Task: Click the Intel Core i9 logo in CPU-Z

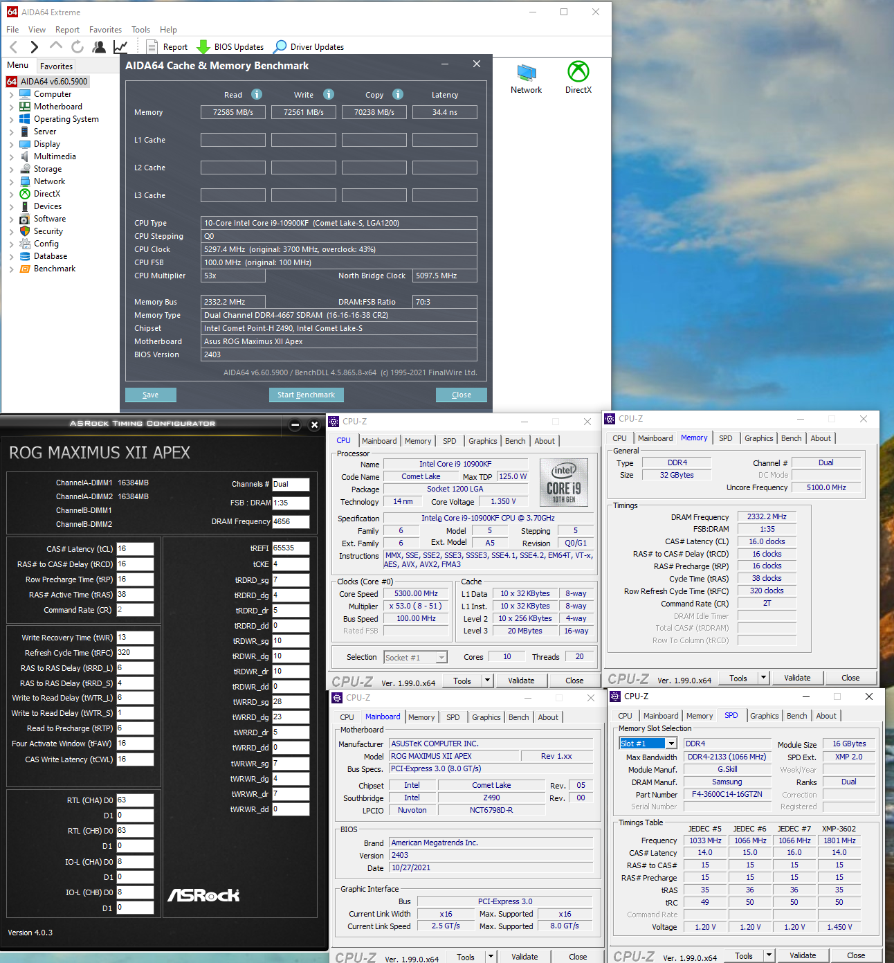Action: click(563, 482)
